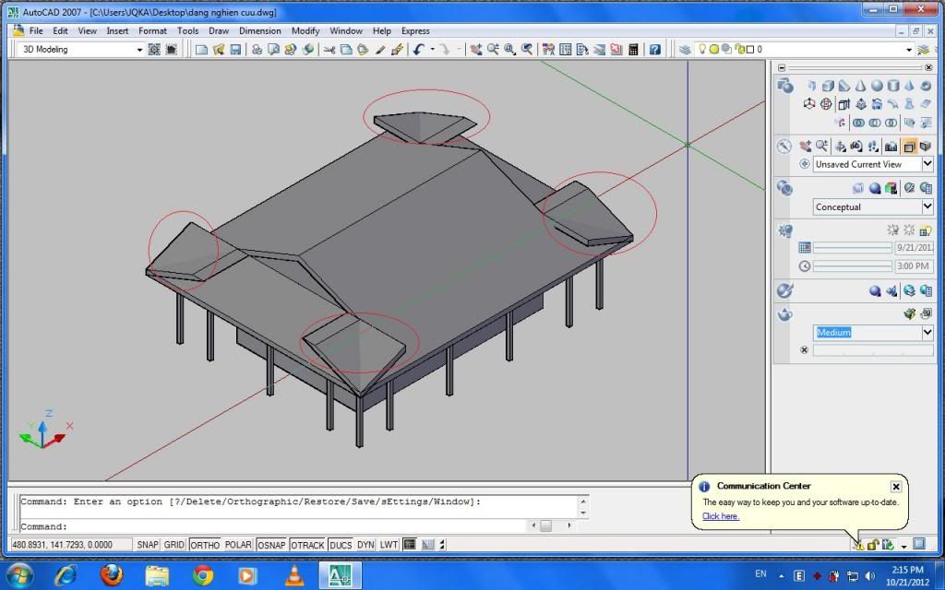Click the Undo arrow icon
Screen dimensions: 945x590
pos(418,50)
